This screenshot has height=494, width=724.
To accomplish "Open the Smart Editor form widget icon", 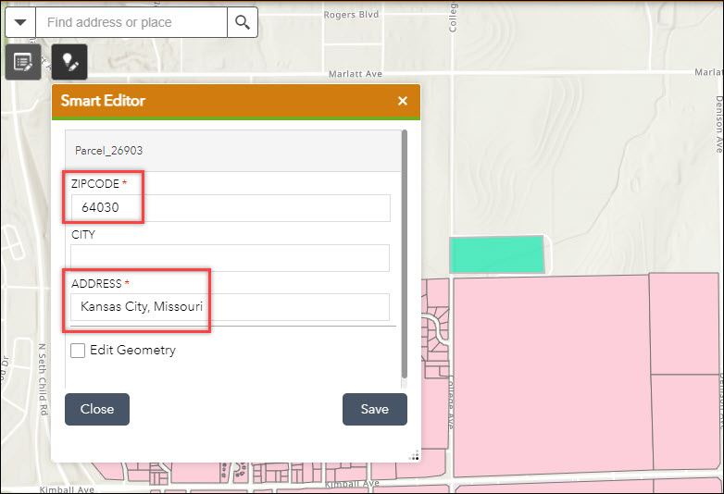I will point(23,62).
